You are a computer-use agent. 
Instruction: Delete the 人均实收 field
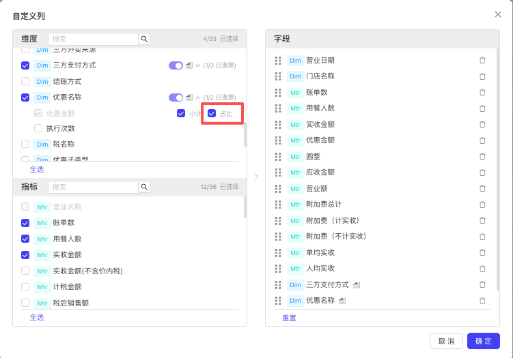482,268
